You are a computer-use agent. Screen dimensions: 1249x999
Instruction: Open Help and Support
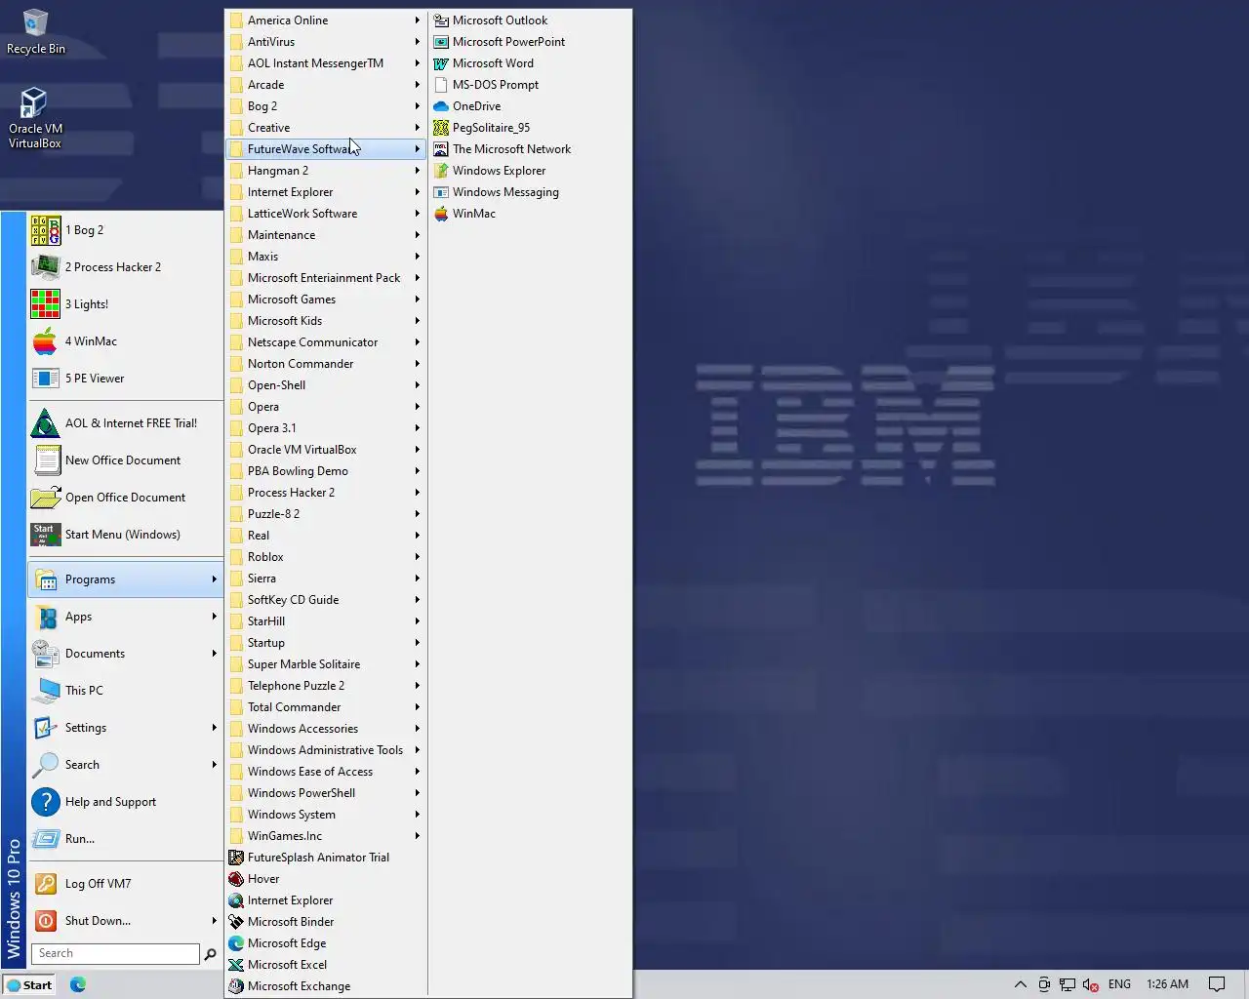126,802
